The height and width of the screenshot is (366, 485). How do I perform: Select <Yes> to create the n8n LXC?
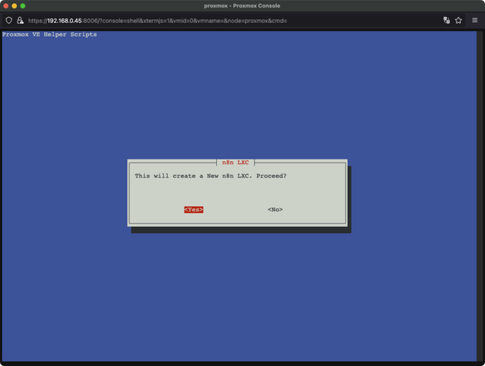[x=193, y=210]
